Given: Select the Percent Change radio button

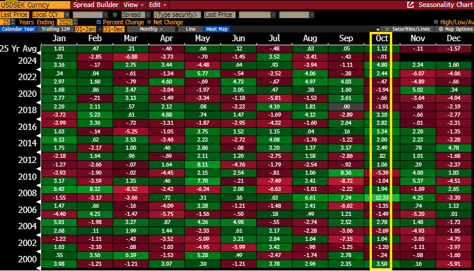Looking at the screenshot, I should point(98,21).
